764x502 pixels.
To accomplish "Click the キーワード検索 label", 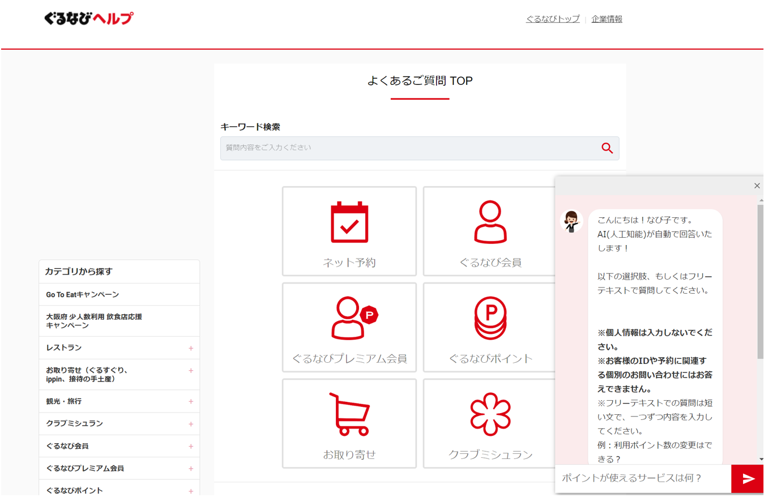I will [250, 127].
